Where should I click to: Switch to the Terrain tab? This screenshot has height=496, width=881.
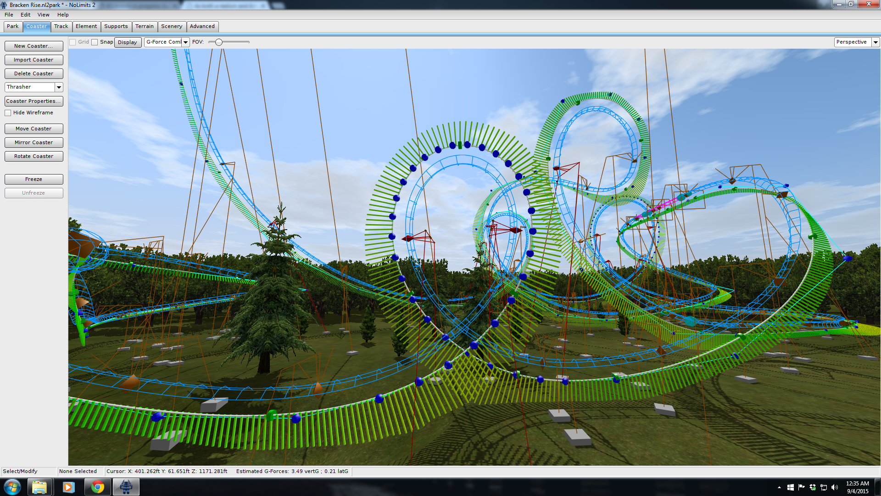tap(144, 27)
